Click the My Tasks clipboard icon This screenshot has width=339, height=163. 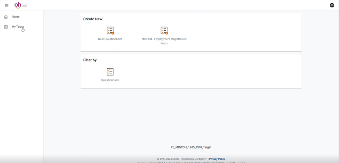[6, 27]
